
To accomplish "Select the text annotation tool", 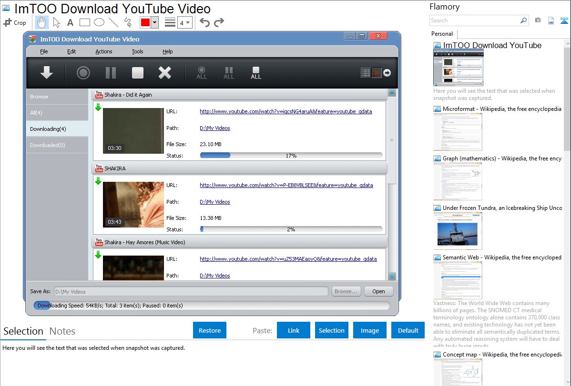I will point(70,22).
